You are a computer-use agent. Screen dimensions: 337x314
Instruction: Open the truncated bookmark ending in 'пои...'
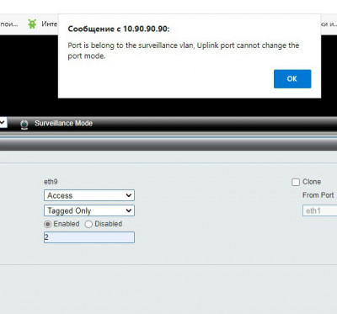pos(9,24)
